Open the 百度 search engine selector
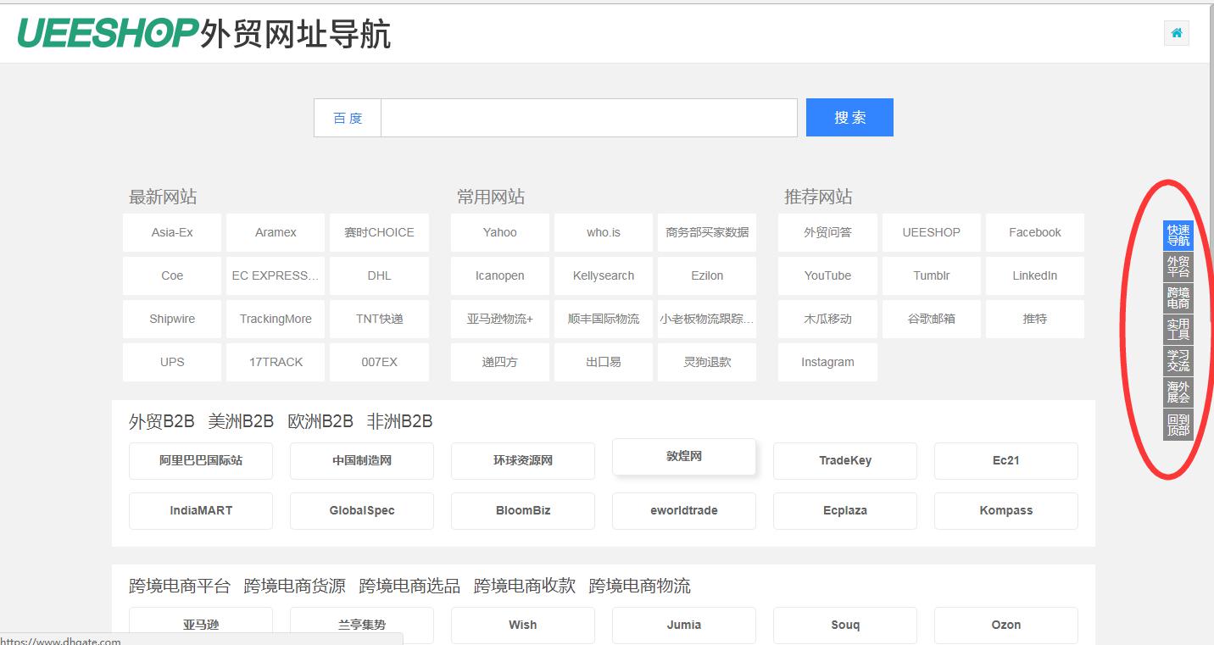The image size is (1214, 645). [x=347, y=117]
